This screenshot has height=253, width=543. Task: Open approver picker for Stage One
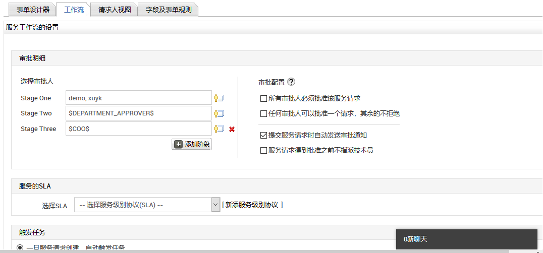219,98
